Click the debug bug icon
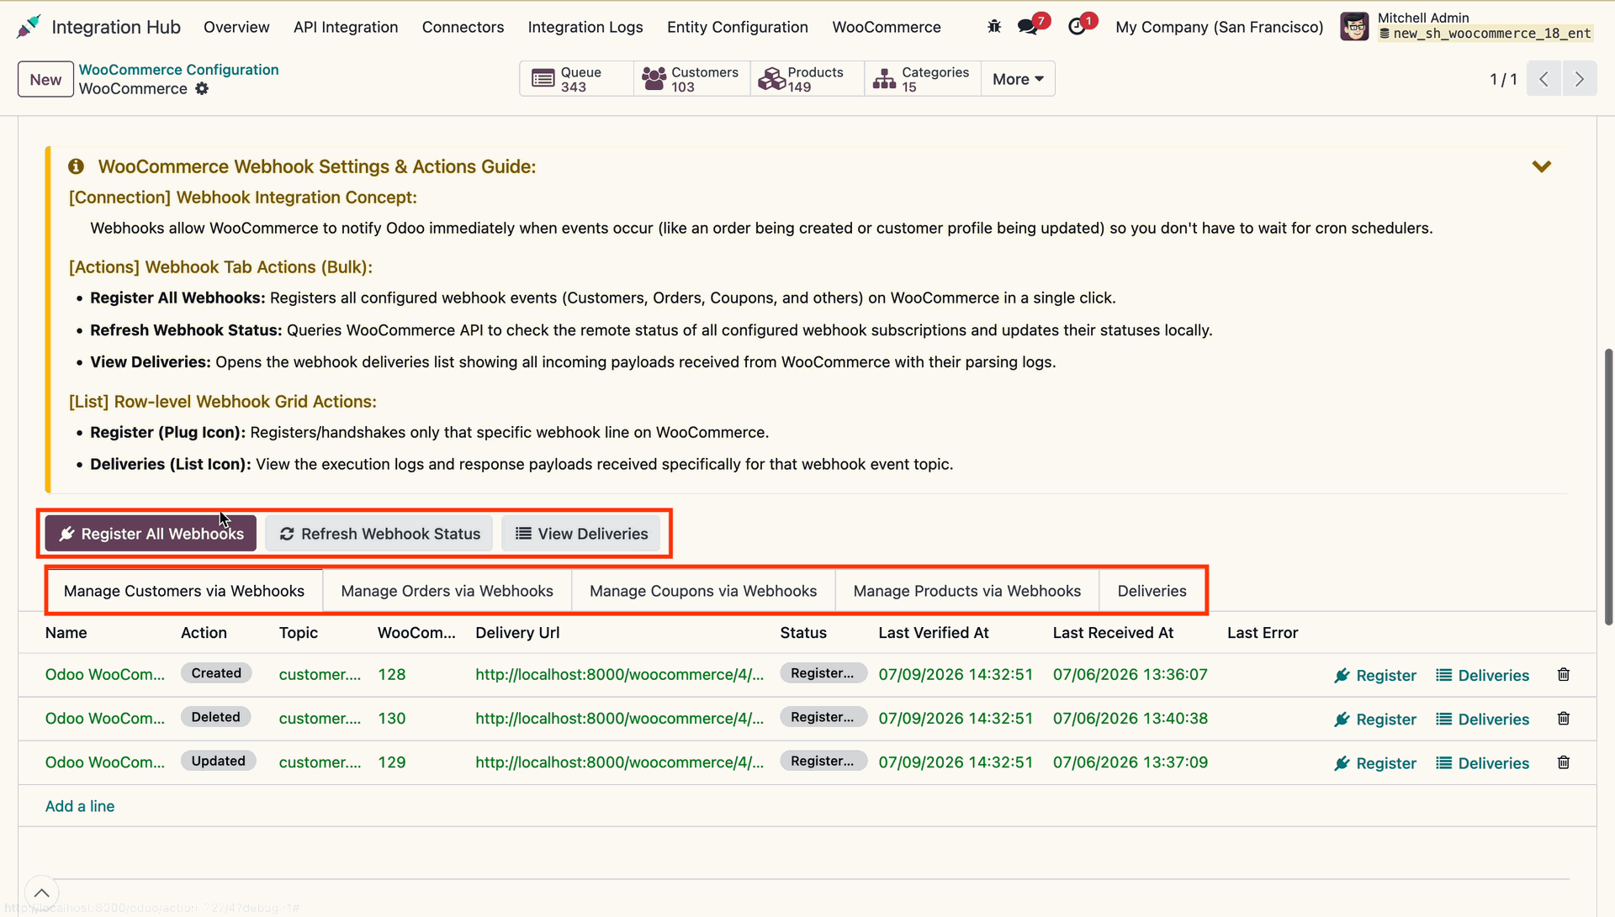The image size is (1615, 917). click(x=994, y=27)
